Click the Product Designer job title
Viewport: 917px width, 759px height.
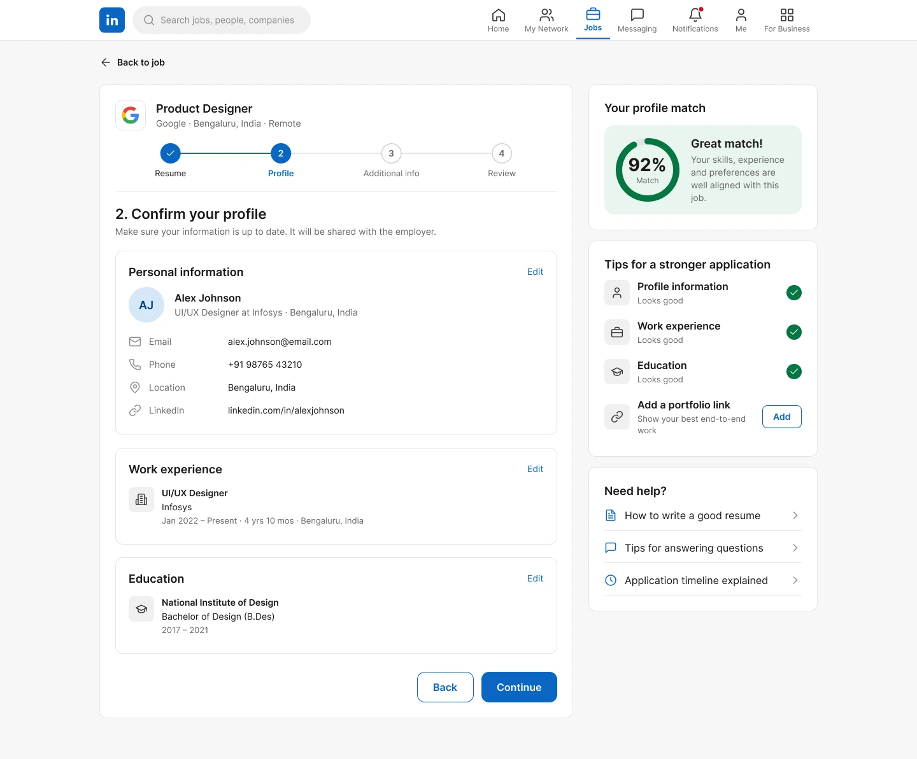tap(204, 109)
